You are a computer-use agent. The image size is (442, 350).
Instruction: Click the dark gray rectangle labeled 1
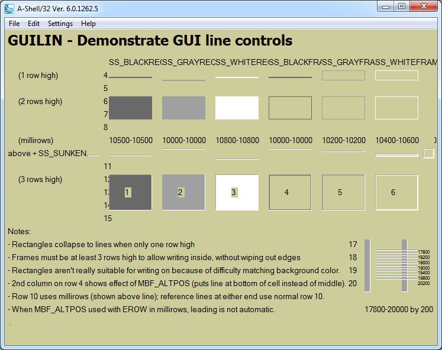pyautogui.click(x=130, y=192)
